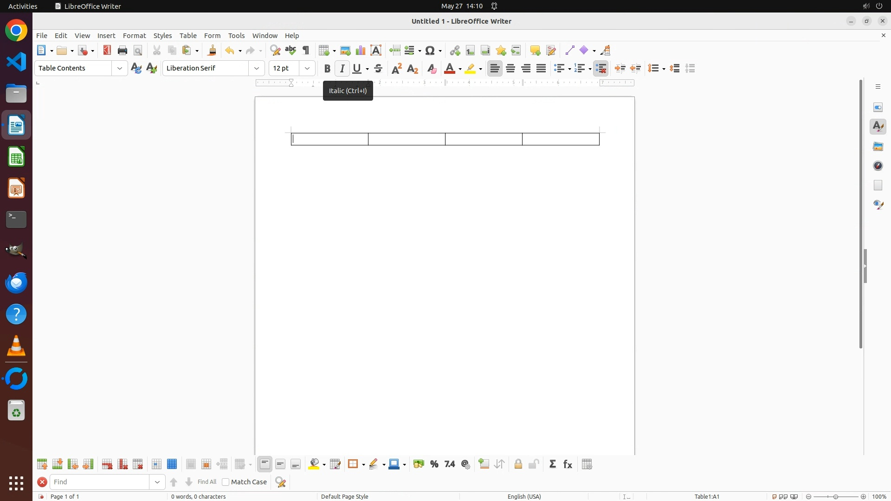Click the Insert Chart icon
The width and height of the screenshot is (891, 501).
[361, 51]
